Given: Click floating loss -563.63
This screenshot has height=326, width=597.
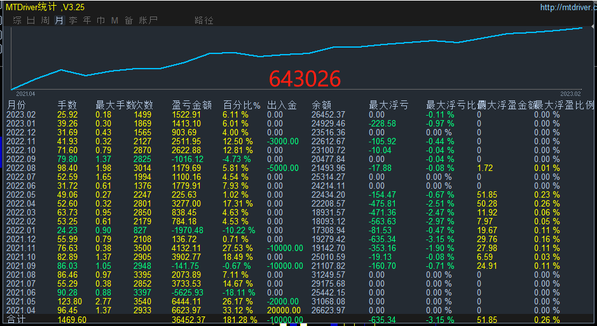Looking at the screenshot, I should coord(382,221).
